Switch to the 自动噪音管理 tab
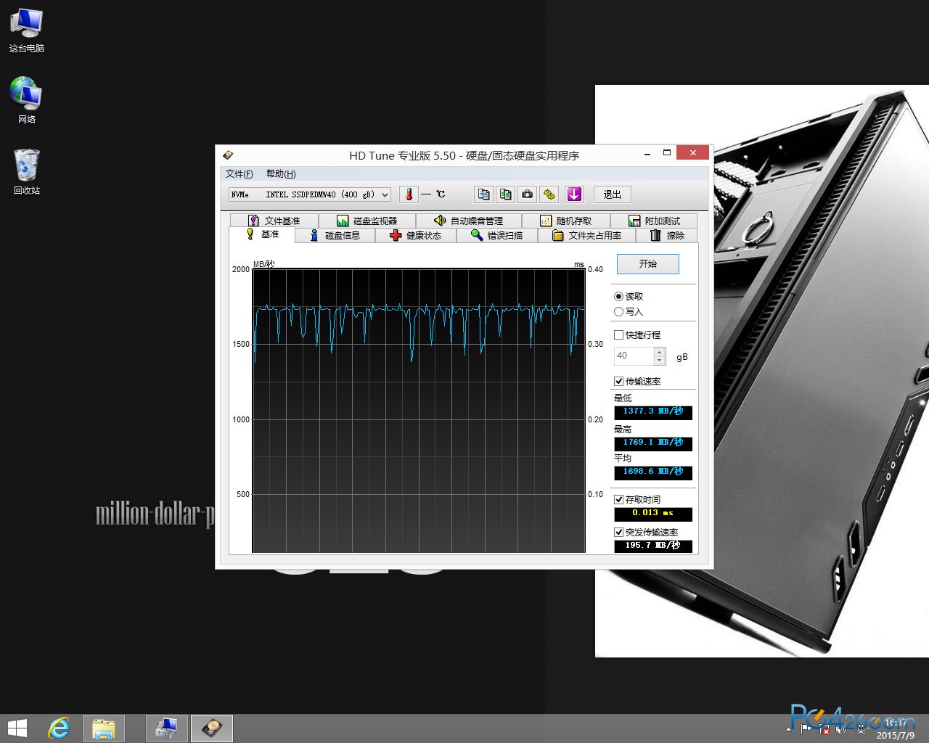The height and width of the screenshot is (743, 929). point(468,221)
